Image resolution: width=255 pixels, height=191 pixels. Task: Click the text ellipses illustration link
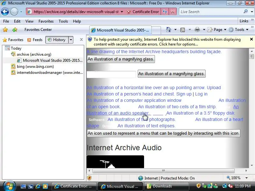click(x=146, y=126)
